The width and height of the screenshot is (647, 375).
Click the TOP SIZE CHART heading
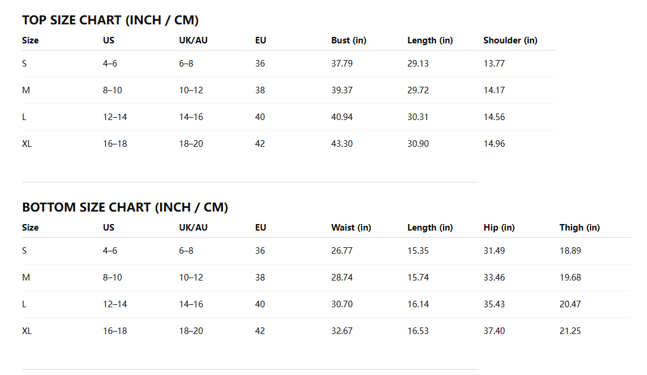[110, 20]
